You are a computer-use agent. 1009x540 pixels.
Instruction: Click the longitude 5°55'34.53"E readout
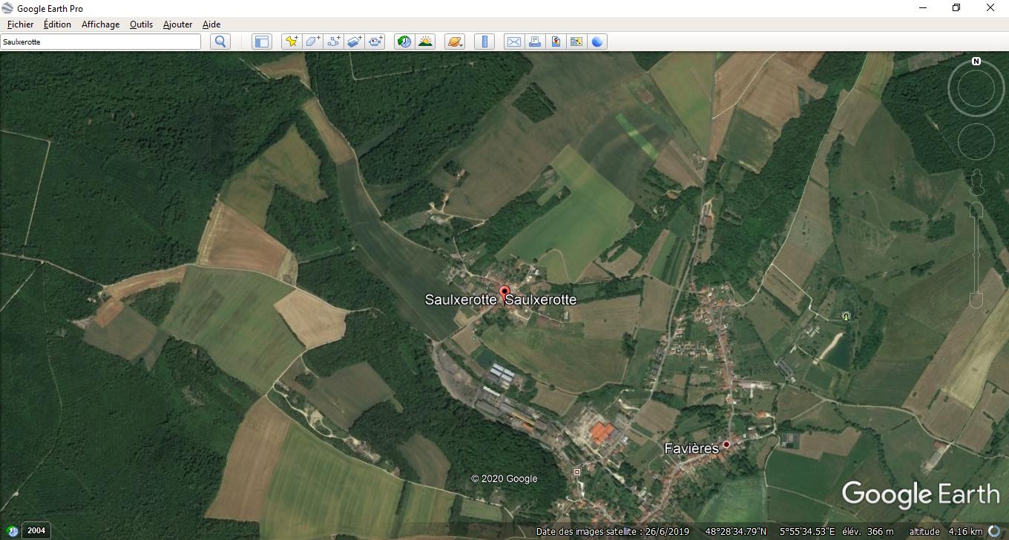pyautogui.click(x=807, y=531)
